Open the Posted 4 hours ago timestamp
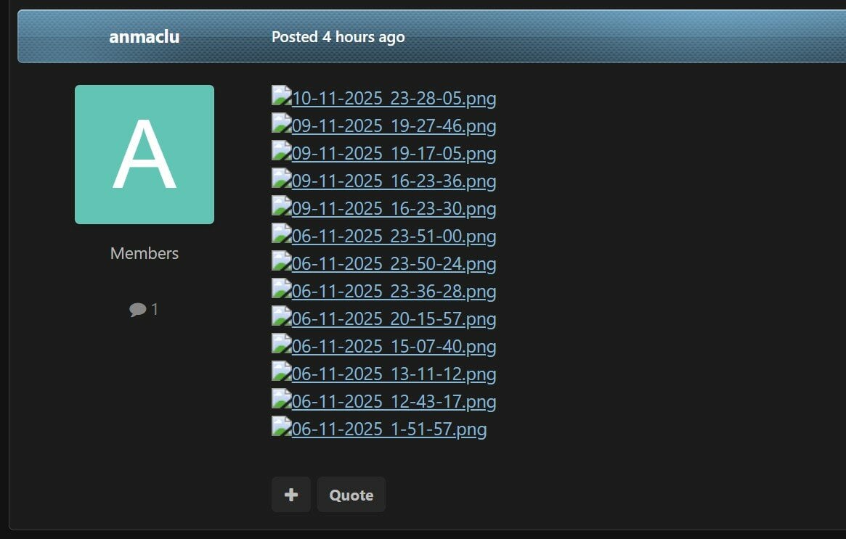Image resolution: width=846 pixels, height=539 pixels. pos(338,37)
